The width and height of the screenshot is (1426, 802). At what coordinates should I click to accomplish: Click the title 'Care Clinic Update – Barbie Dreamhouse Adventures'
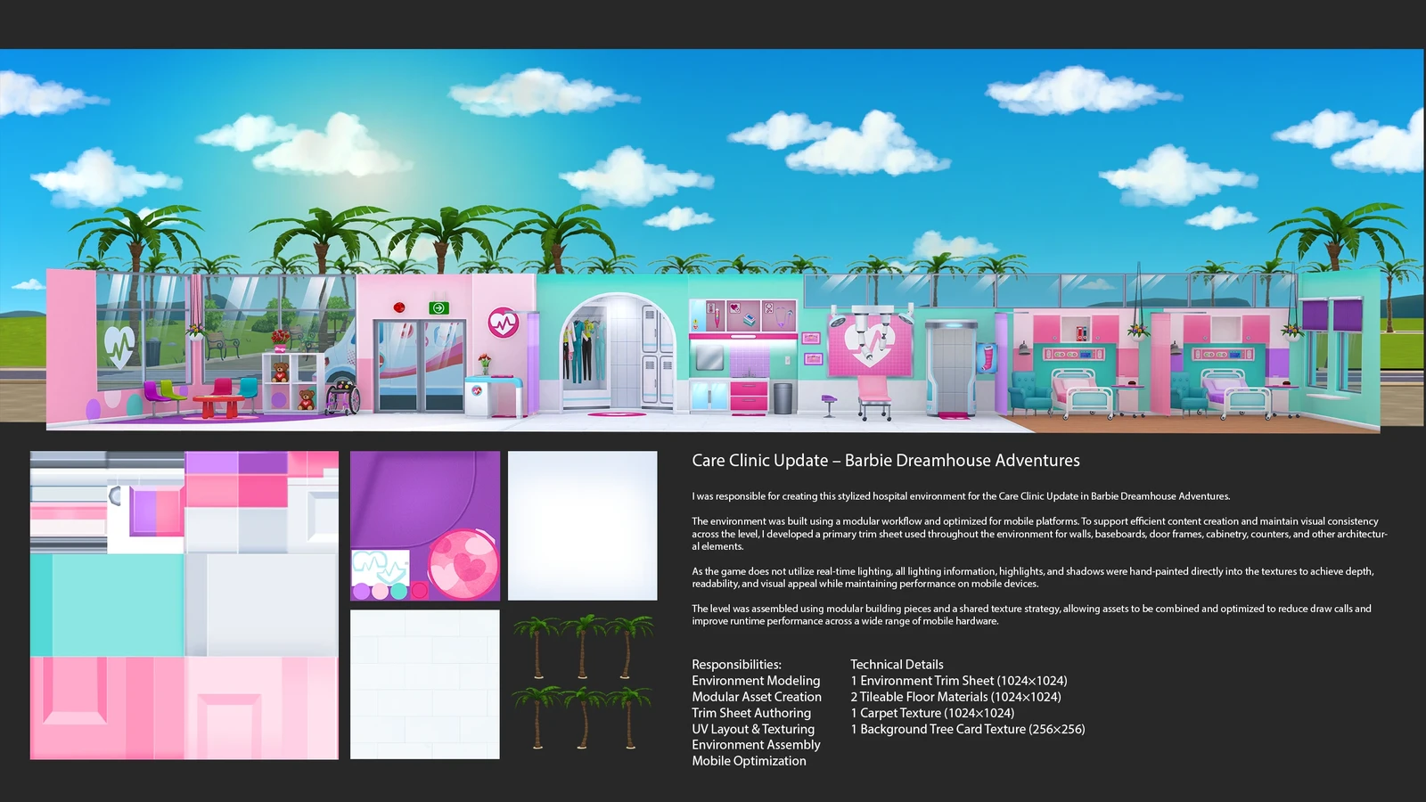coord(886,461)
